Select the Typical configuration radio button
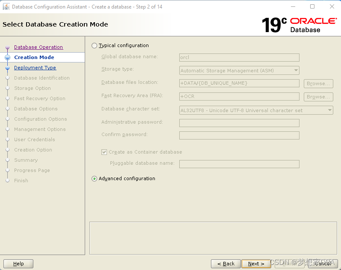 pyautogui.click(x=94, y=45)
